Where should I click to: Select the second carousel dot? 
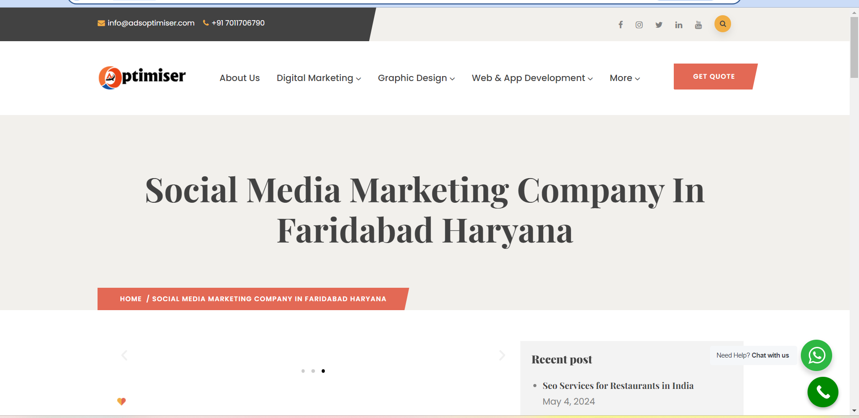click(313, 371)
